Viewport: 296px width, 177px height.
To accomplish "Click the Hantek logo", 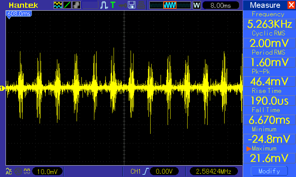I will (23, 5).
